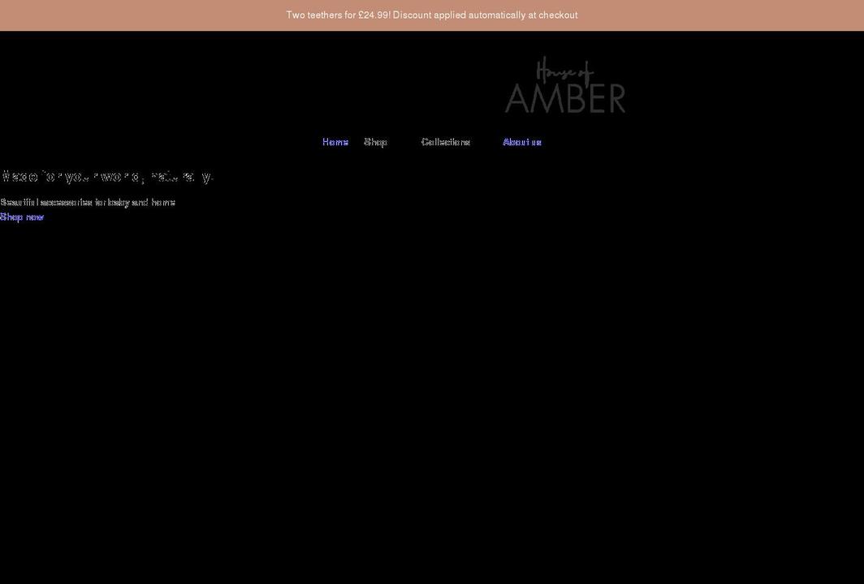Click About us in the header
Image resolution: width=864 pixels, height=584 pixels.
click(521, 141)
